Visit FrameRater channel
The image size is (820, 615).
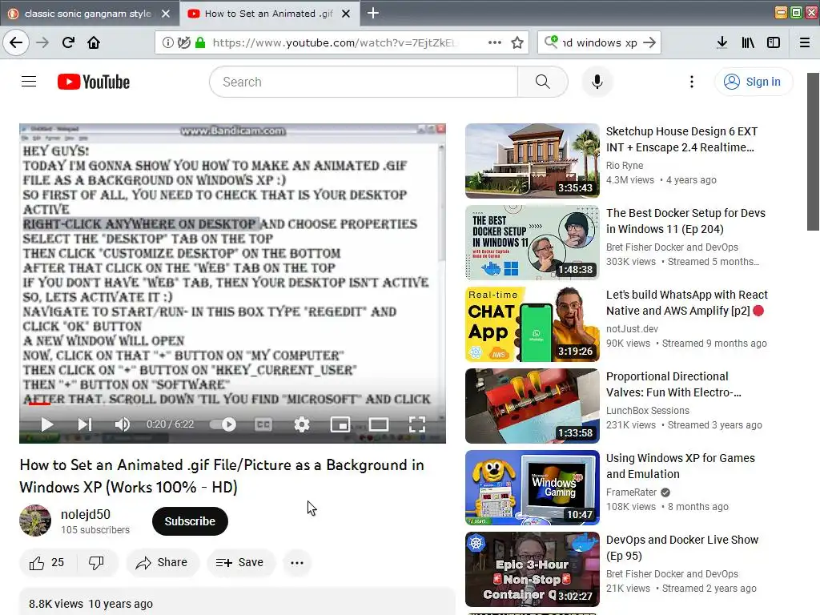[631, 492]
